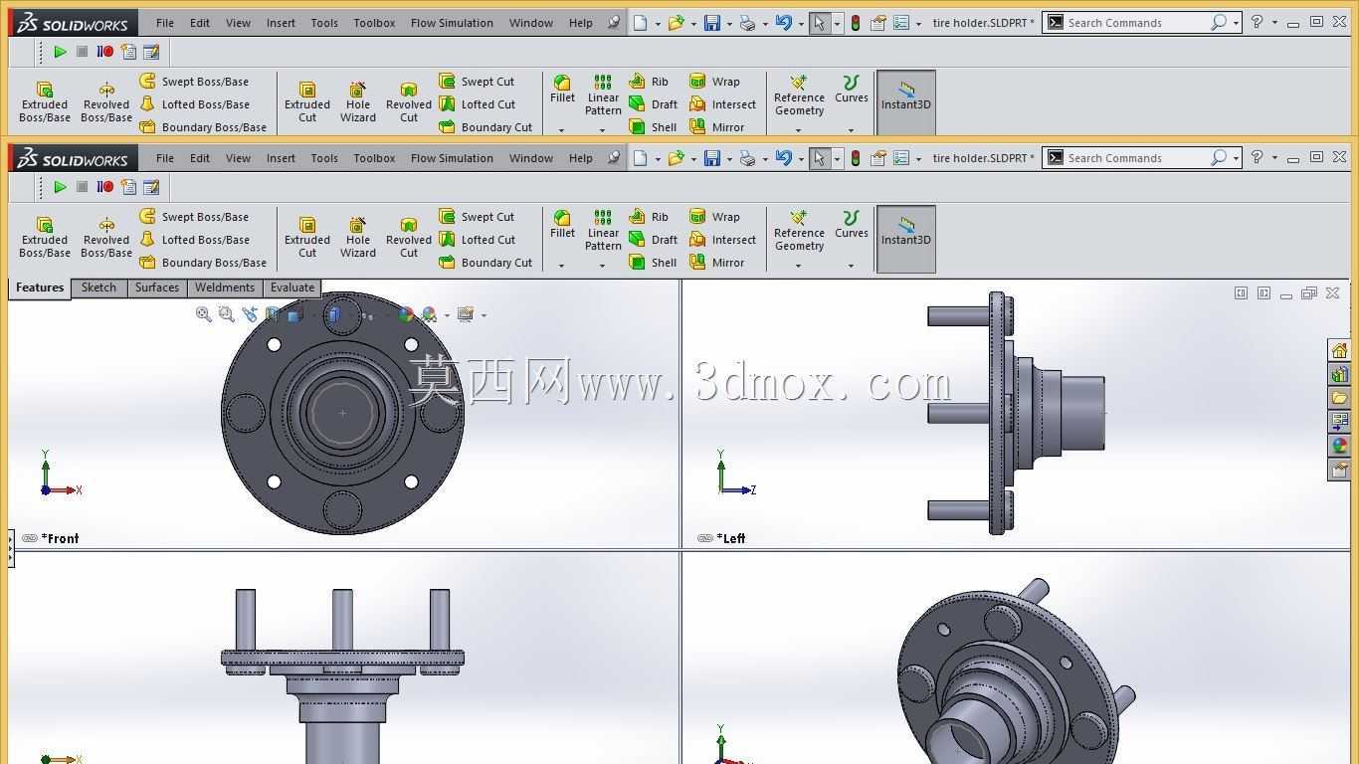
Task: Click Record/Pause Macro in the lower window
Action: [x=104, y=187]
